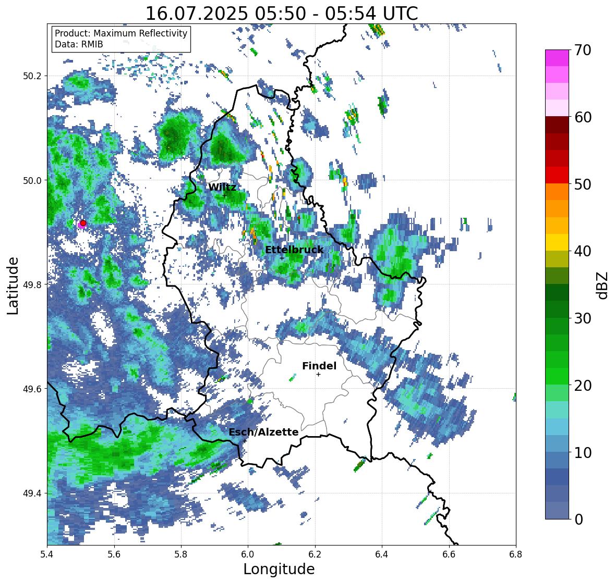Select the Findel station label

coord(319,366)
